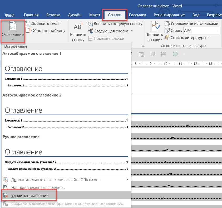Screen dimensions: 222x208
Task: Choose Ручное оглавление preview
Action: 66,154
